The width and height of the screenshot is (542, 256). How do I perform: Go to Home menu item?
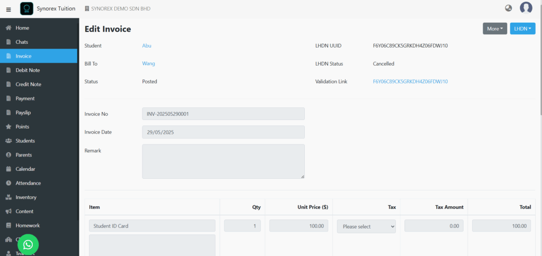(39, 28)
